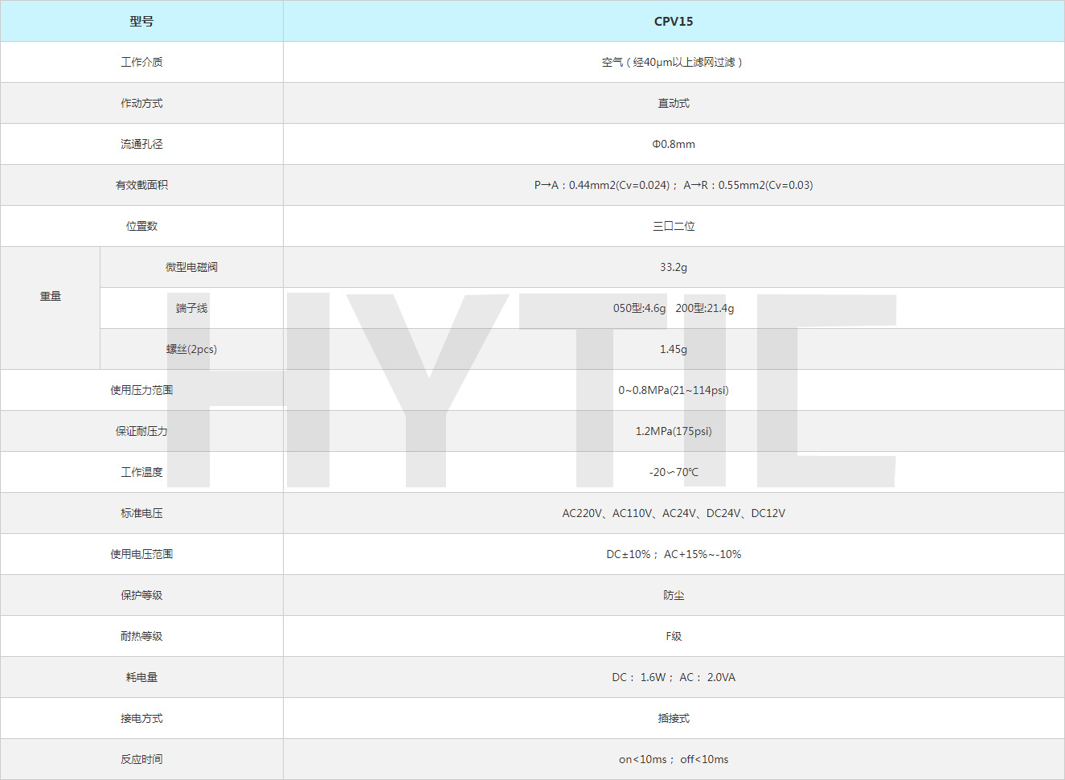Screen dimensions: 1065x780
Task: Select the 直动式 value cell
Action: [x=674, y=103]
